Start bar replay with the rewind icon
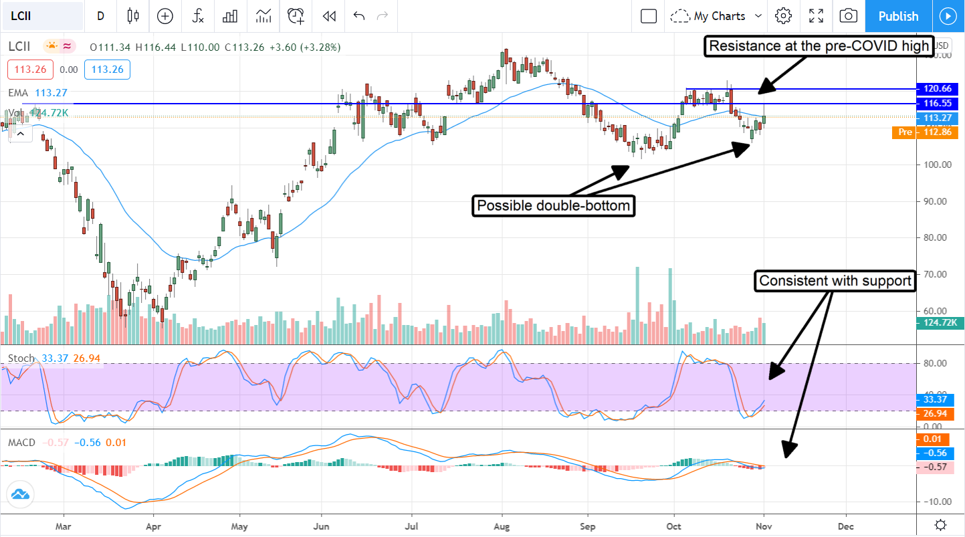 click(328, 16)
